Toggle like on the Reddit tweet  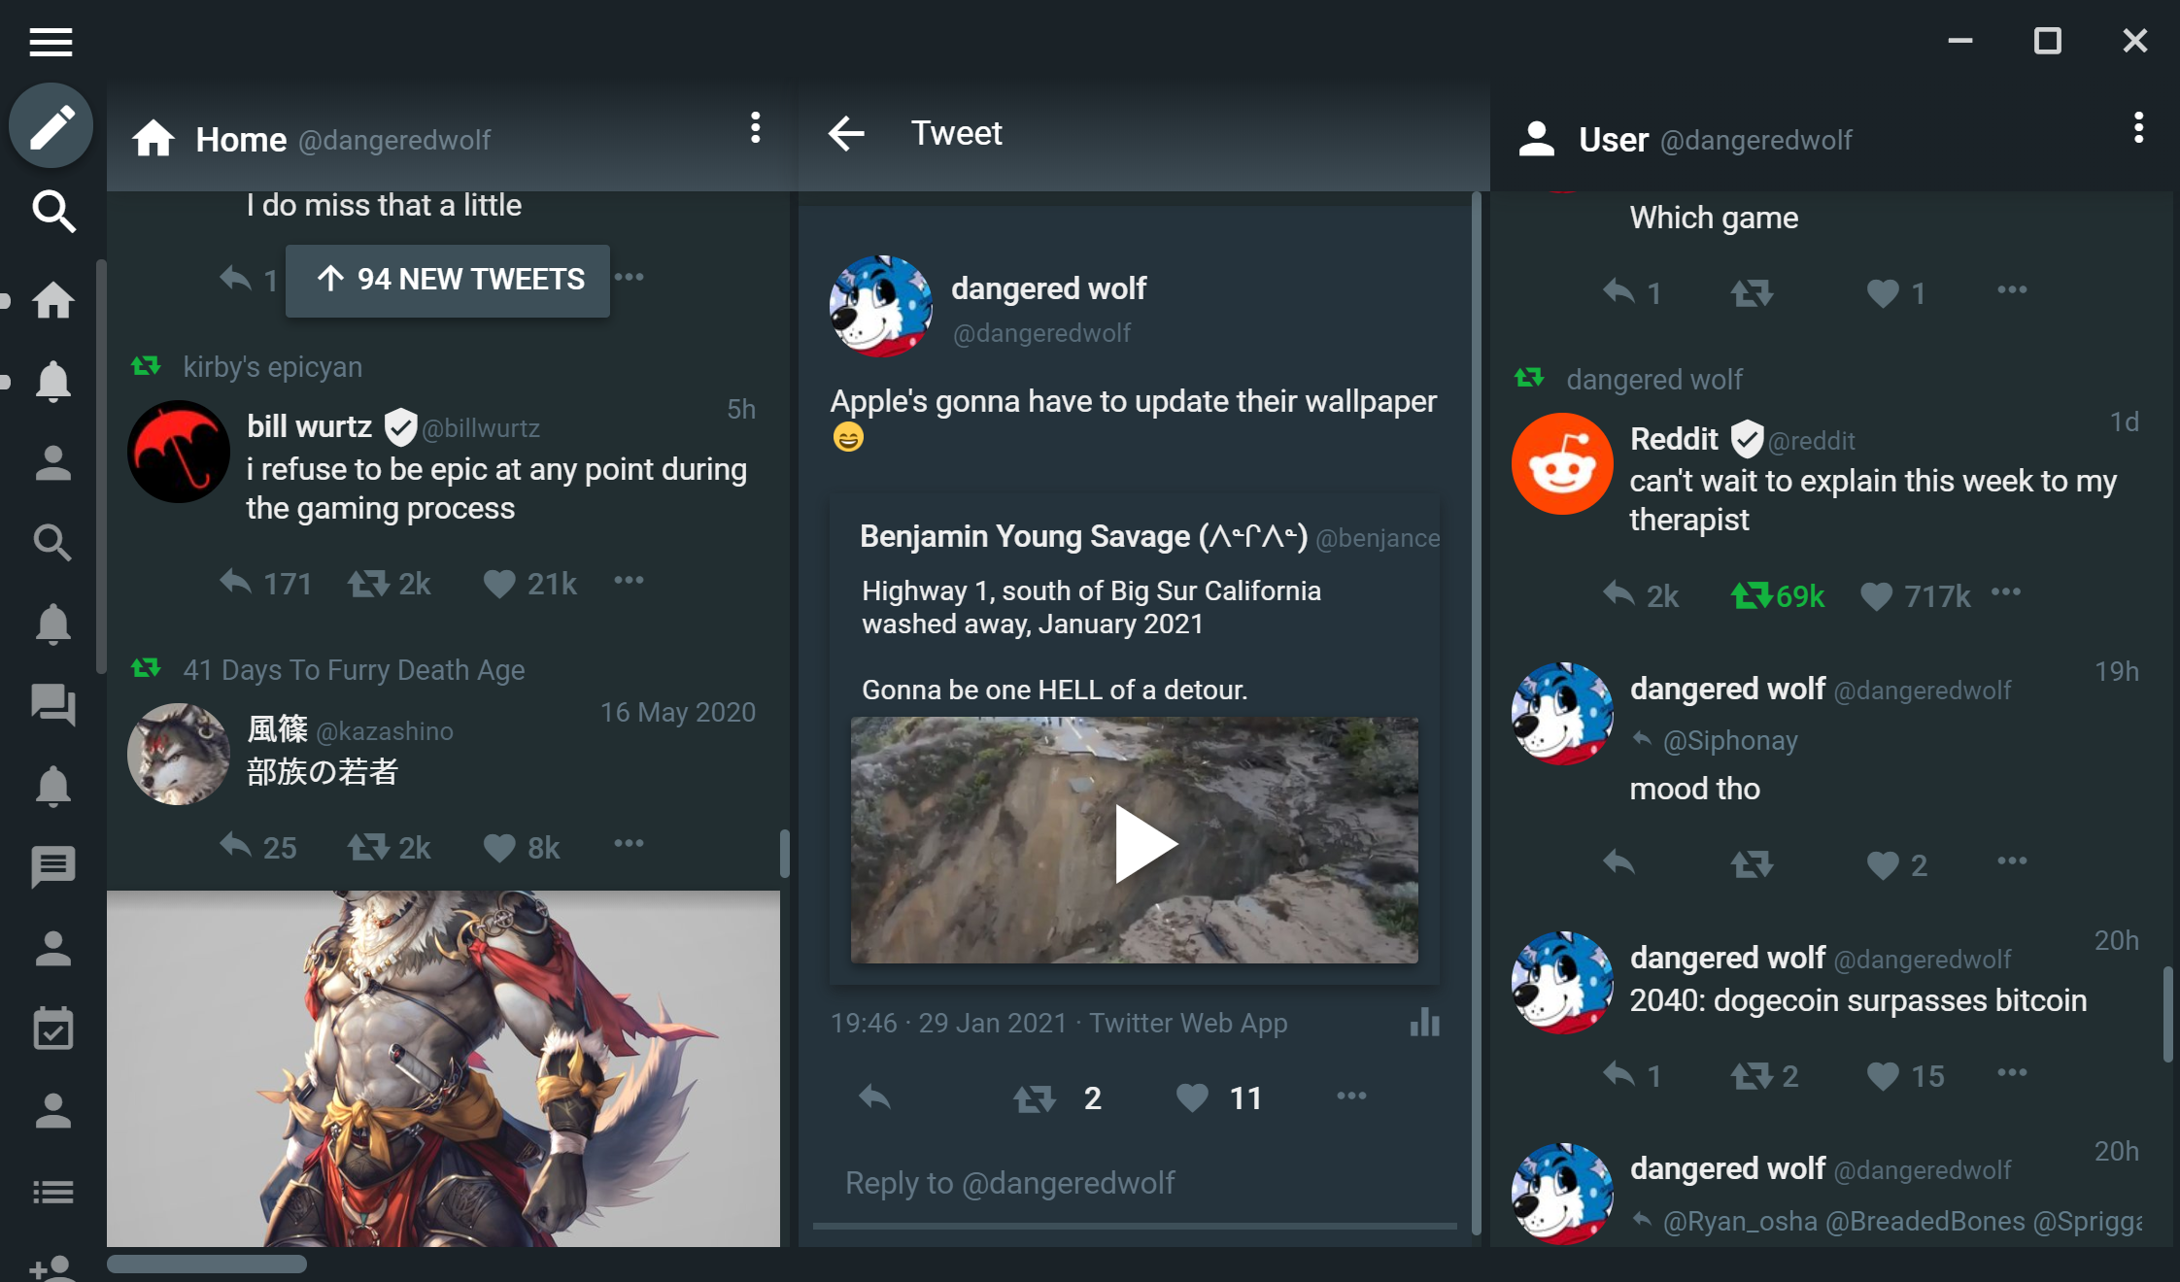1876,595
